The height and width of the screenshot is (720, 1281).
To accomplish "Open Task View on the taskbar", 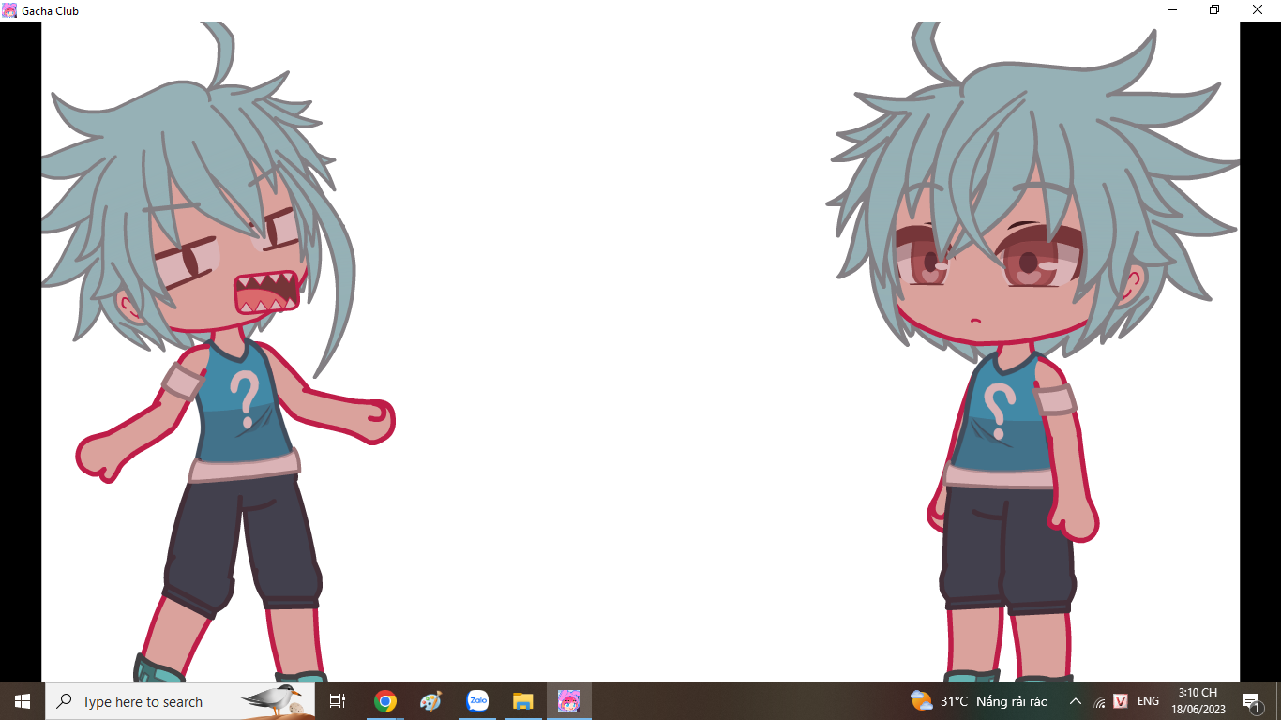I will tap(338, 701).
